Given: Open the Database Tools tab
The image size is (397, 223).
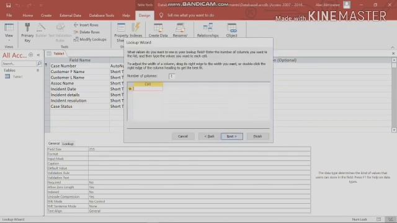Looking at the screenshot, I should 102,15.
